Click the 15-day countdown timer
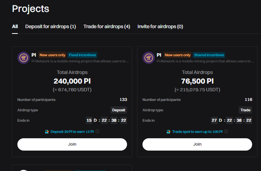 (106, 120)
